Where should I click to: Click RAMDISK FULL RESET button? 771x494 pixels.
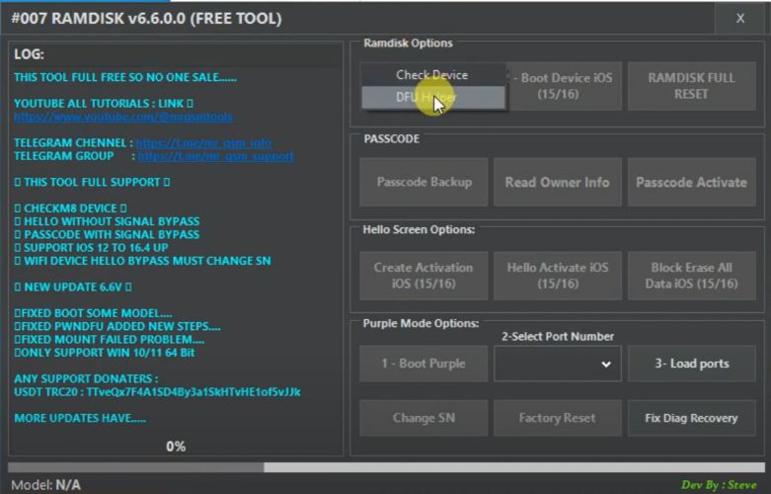[691, 86]
